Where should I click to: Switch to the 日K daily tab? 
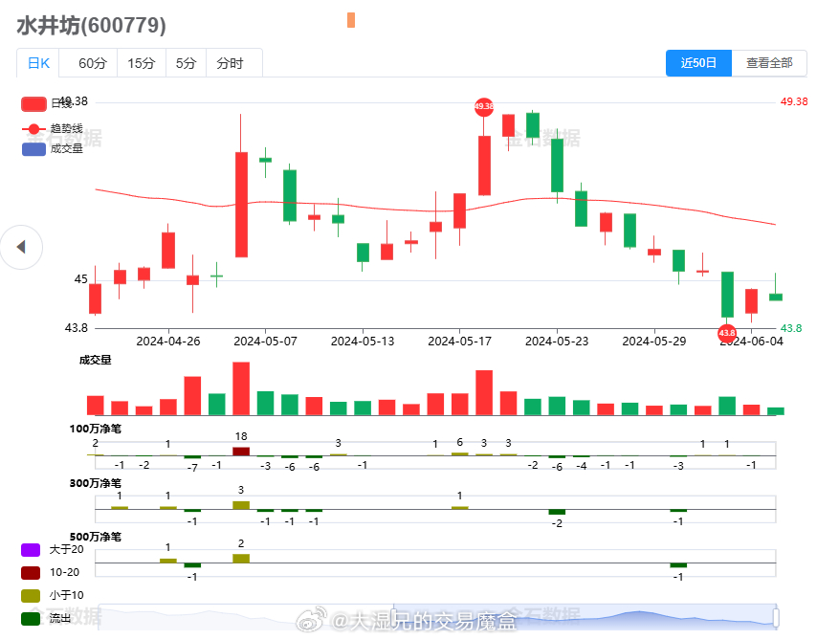coord(38,63)
